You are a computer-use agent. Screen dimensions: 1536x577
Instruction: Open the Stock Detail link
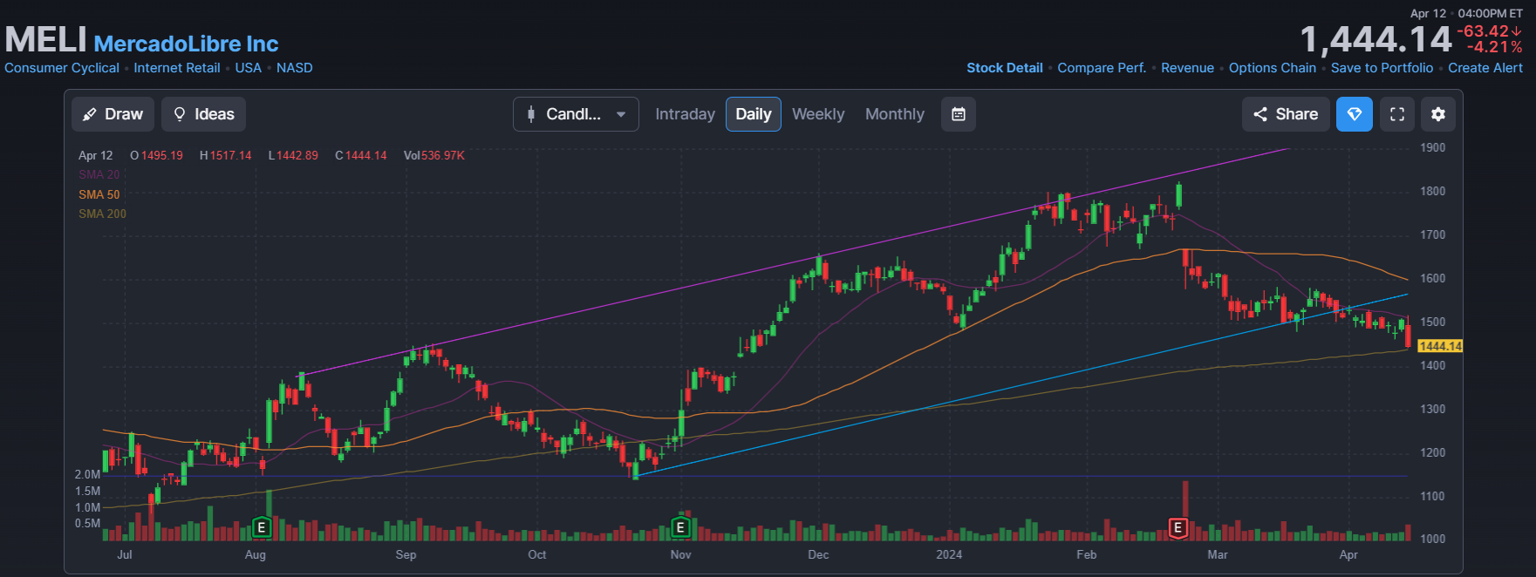[1005, 68]
